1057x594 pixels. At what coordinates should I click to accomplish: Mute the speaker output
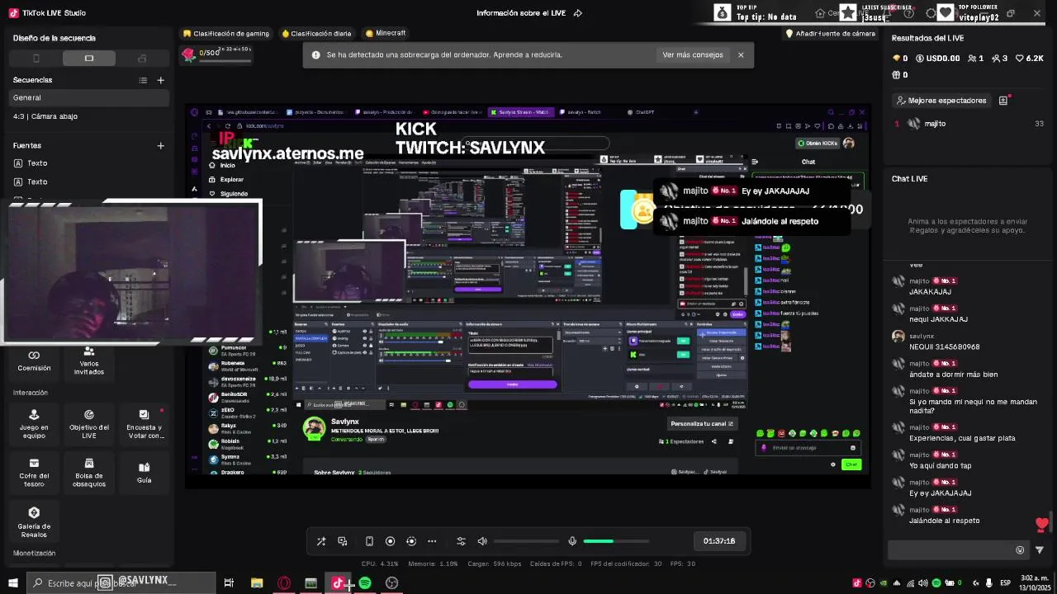(482, 541)
